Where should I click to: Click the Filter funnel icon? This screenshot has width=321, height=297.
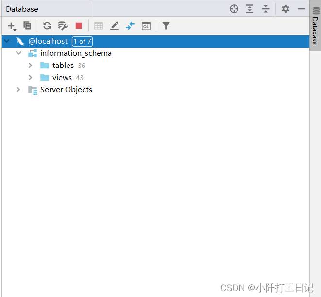166,26
